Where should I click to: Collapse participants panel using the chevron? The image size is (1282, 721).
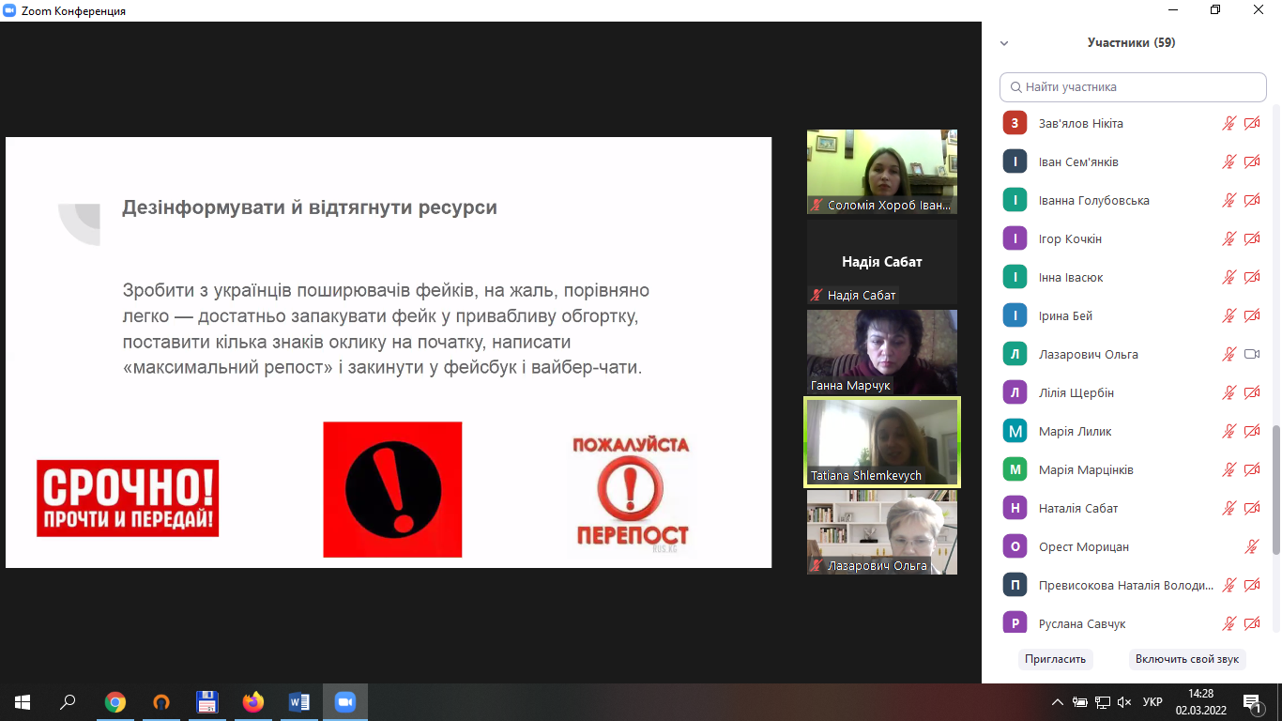coord(1004,43)
